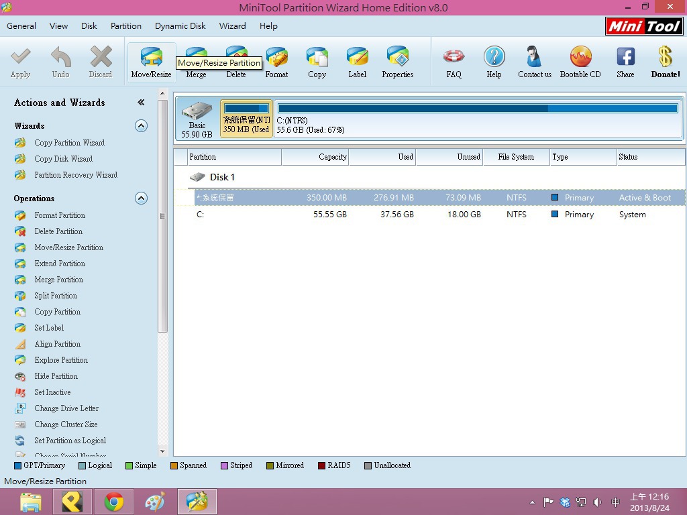Screen dimensions: 687x515
Task: Choose Change Drive Letter operation
Action: coord(66,408)
